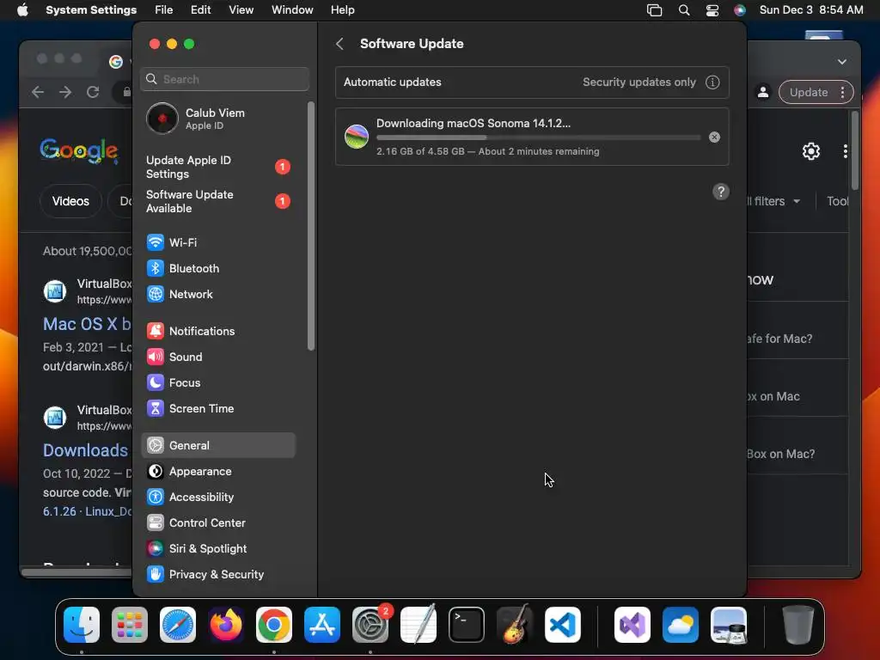
Task: Open Appearance settings
Action: click(x=217, y=472)
